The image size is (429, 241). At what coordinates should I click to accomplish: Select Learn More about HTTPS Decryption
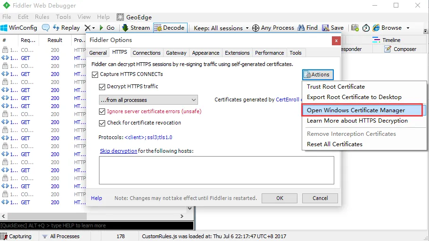click(357, 121)
